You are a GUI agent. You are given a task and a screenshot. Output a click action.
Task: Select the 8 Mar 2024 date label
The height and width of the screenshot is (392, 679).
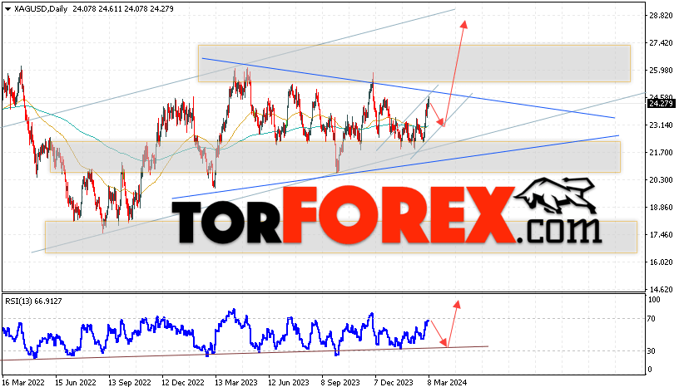[x=448, y=383]
